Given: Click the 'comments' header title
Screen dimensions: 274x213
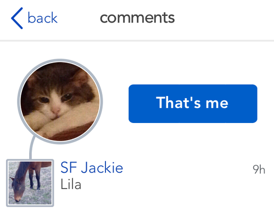Looking at the screenshot, I should pos(137,18).
